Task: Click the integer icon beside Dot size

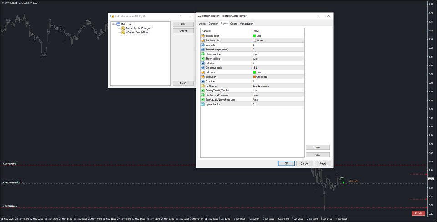Action: coord(203,63)
